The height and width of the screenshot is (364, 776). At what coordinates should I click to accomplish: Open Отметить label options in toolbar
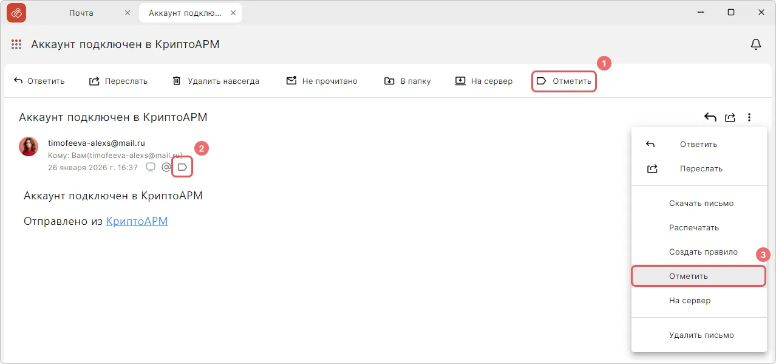564,81
